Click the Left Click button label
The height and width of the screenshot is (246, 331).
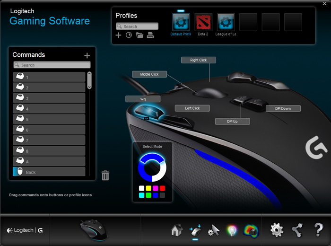192,108
